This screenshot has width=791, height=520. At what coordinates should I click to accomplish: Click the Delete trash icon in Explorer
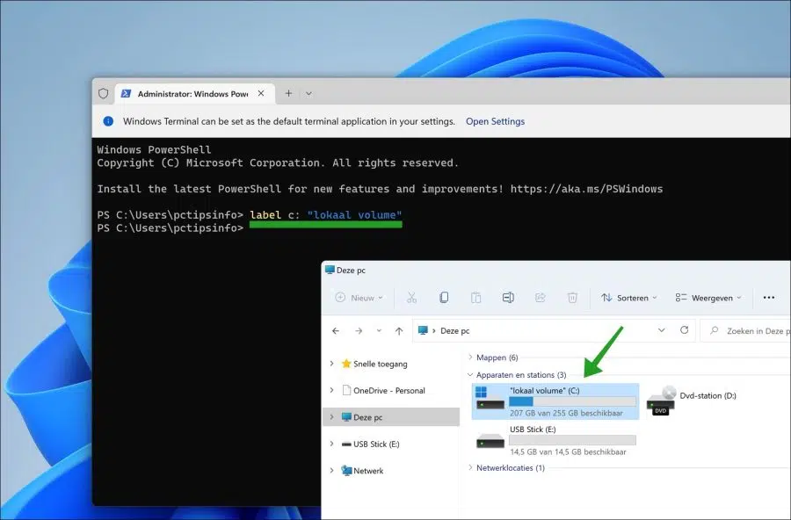tap(572, 298)
